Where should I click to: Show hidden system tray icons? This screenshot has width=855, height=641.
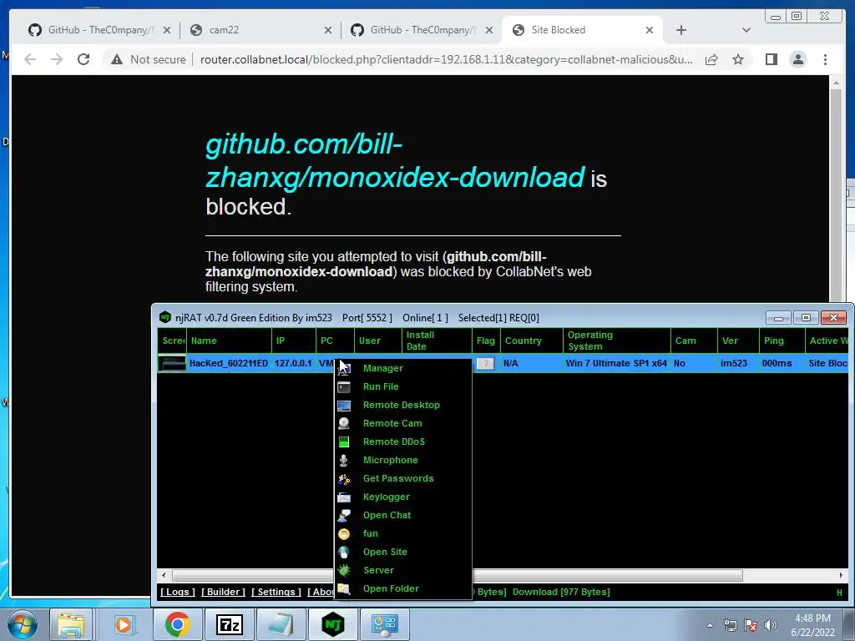[710, 625]
